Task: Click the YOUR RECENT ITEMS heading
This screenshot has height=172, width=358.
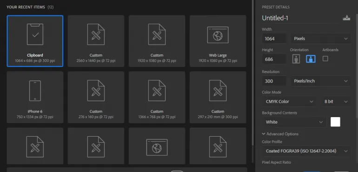Action: [26, 7]
